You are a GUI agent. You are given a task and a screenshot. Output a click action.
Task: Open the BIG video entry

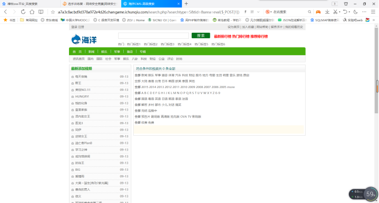tap(78, 170)
